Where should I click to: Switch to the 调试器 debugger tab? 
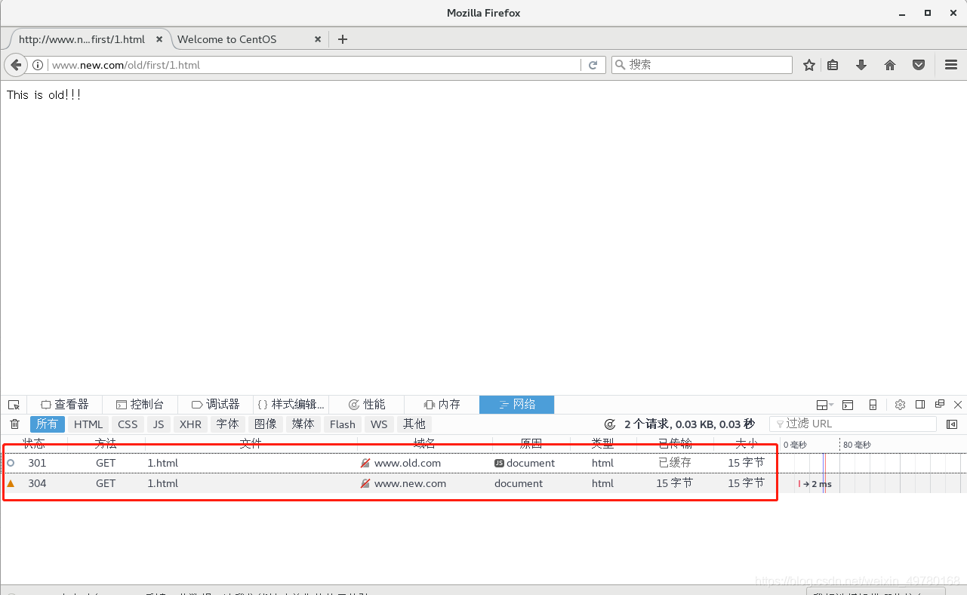(x=215, y=405)
